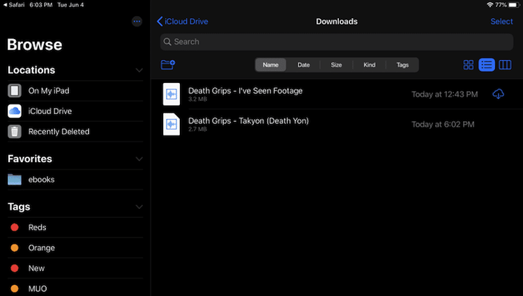The image size is (523, 296).
Task: Click the audio file icon for Takyon (Death Yon)
Action: click(x=172, y=124)
